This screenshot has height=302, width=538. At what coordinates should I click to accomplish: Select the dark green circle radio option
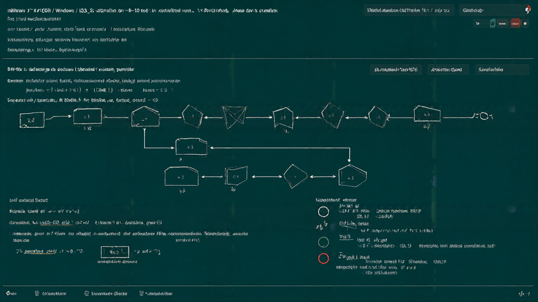pyautogui.click(x=323, y=242)
